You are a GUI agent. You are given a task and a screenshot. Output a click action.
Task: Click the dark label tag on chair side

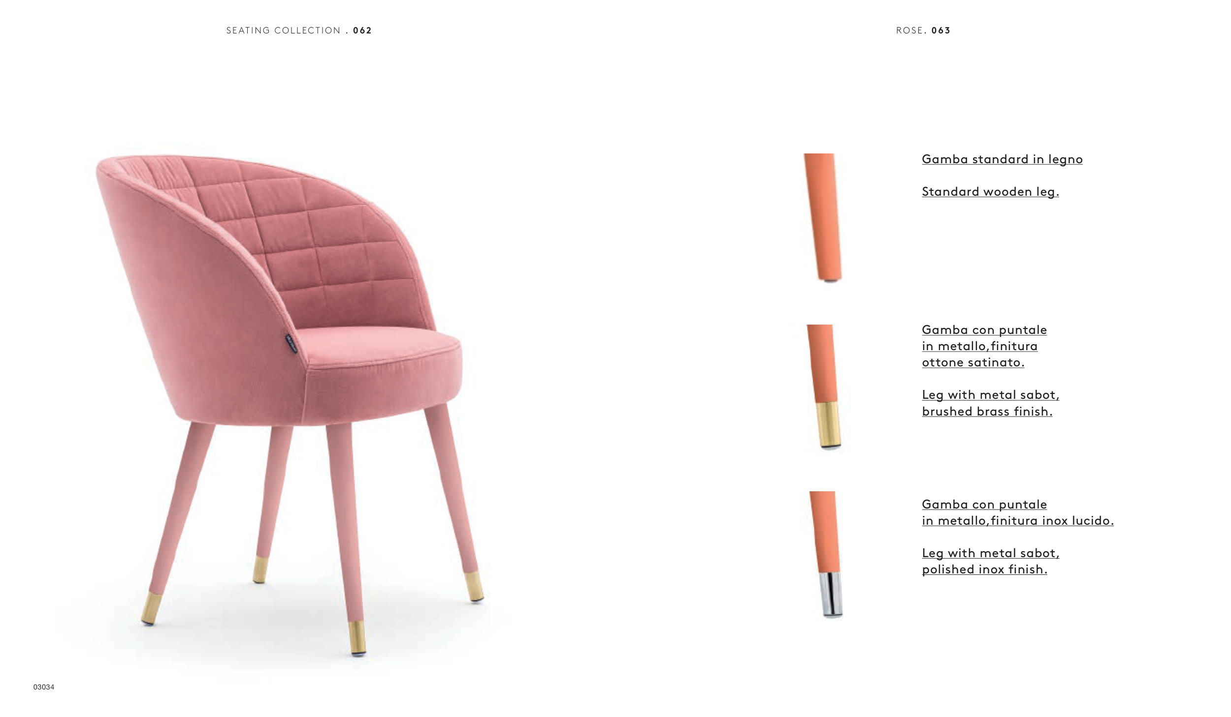(x=292, y=343)
